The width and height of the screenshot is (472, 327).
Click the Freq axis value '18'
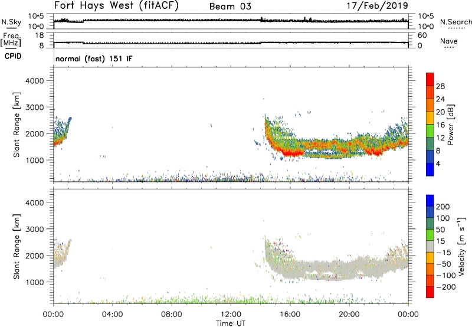click(40, 35)
